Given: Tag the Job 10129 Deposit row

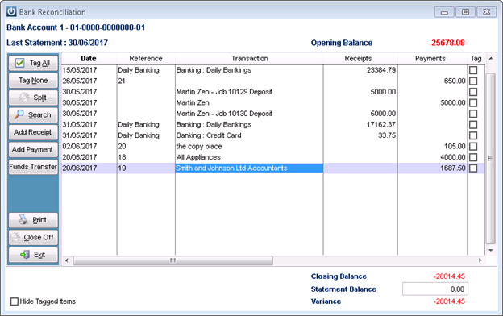Looking at the screenshot, I should coord(473,92).
